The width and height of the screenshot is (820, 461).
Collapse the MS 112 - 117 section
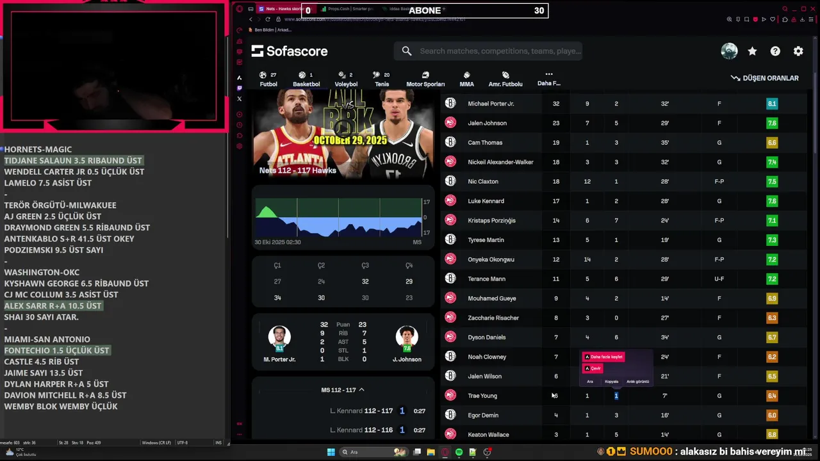coord(343,390)
